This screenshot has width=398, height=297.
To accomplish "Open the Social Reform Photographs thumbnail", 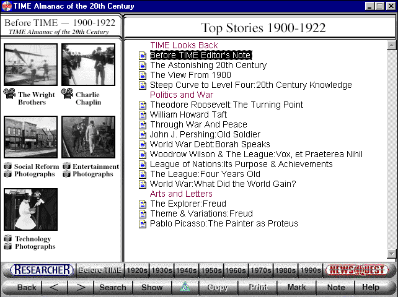I will tap(31, 137).
